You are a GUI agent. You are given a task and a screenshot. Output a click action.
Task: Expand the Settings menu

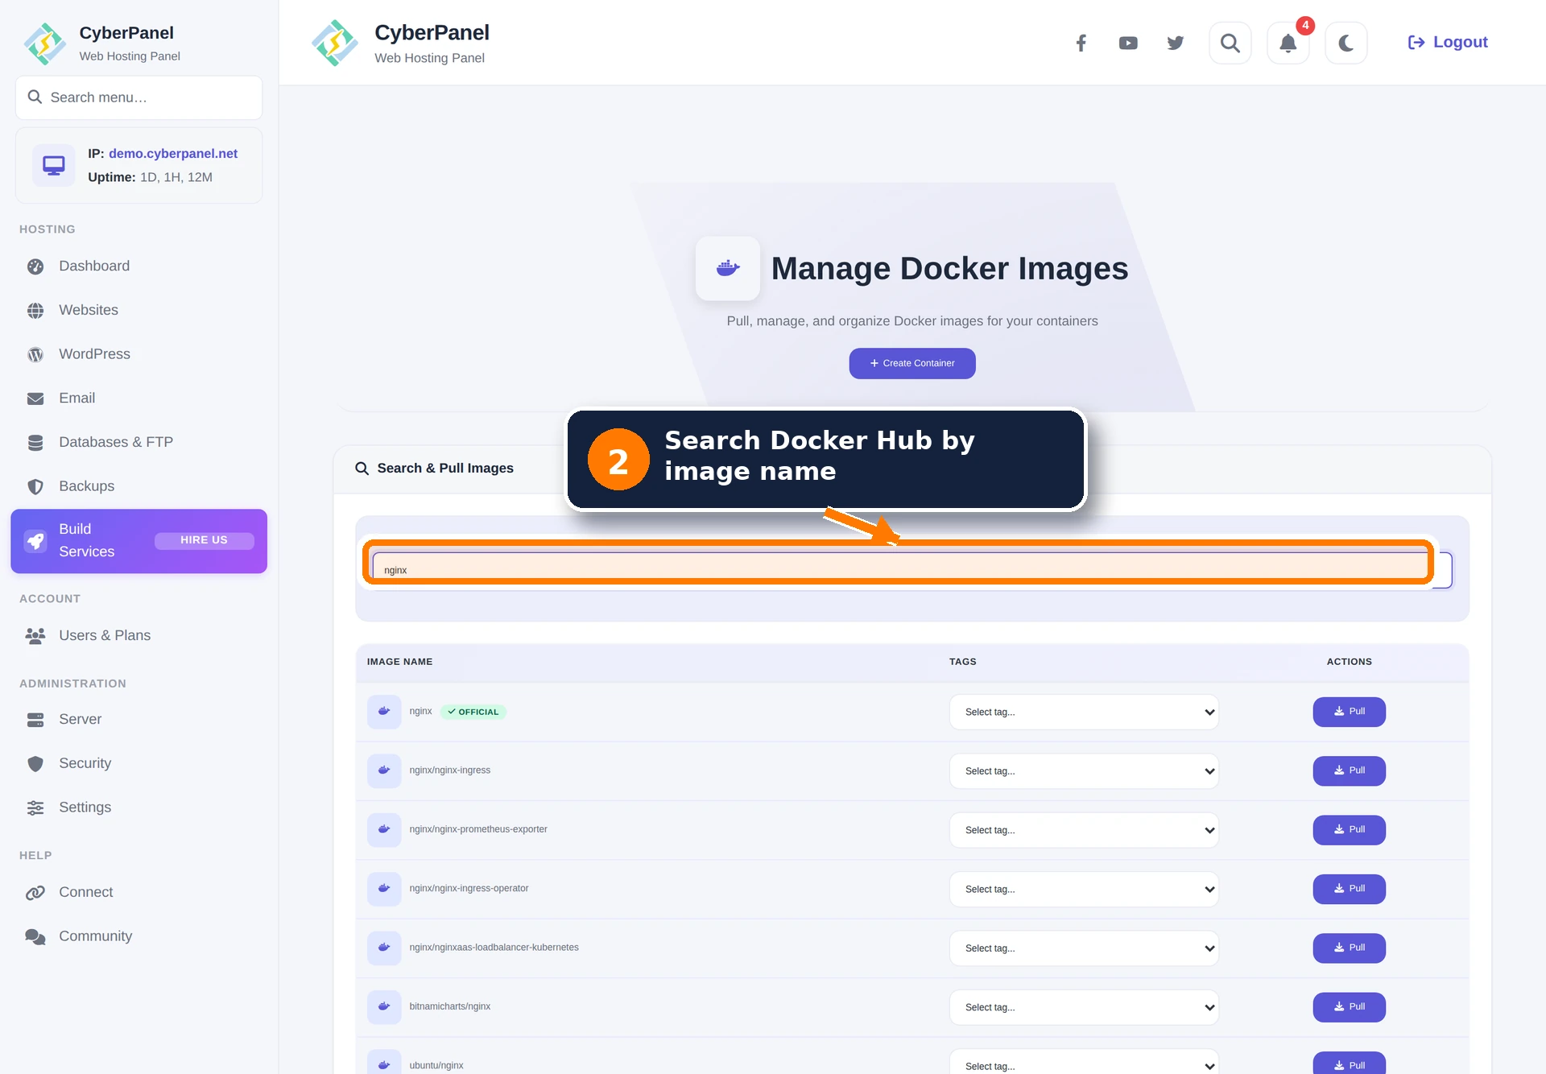(138, 808)
